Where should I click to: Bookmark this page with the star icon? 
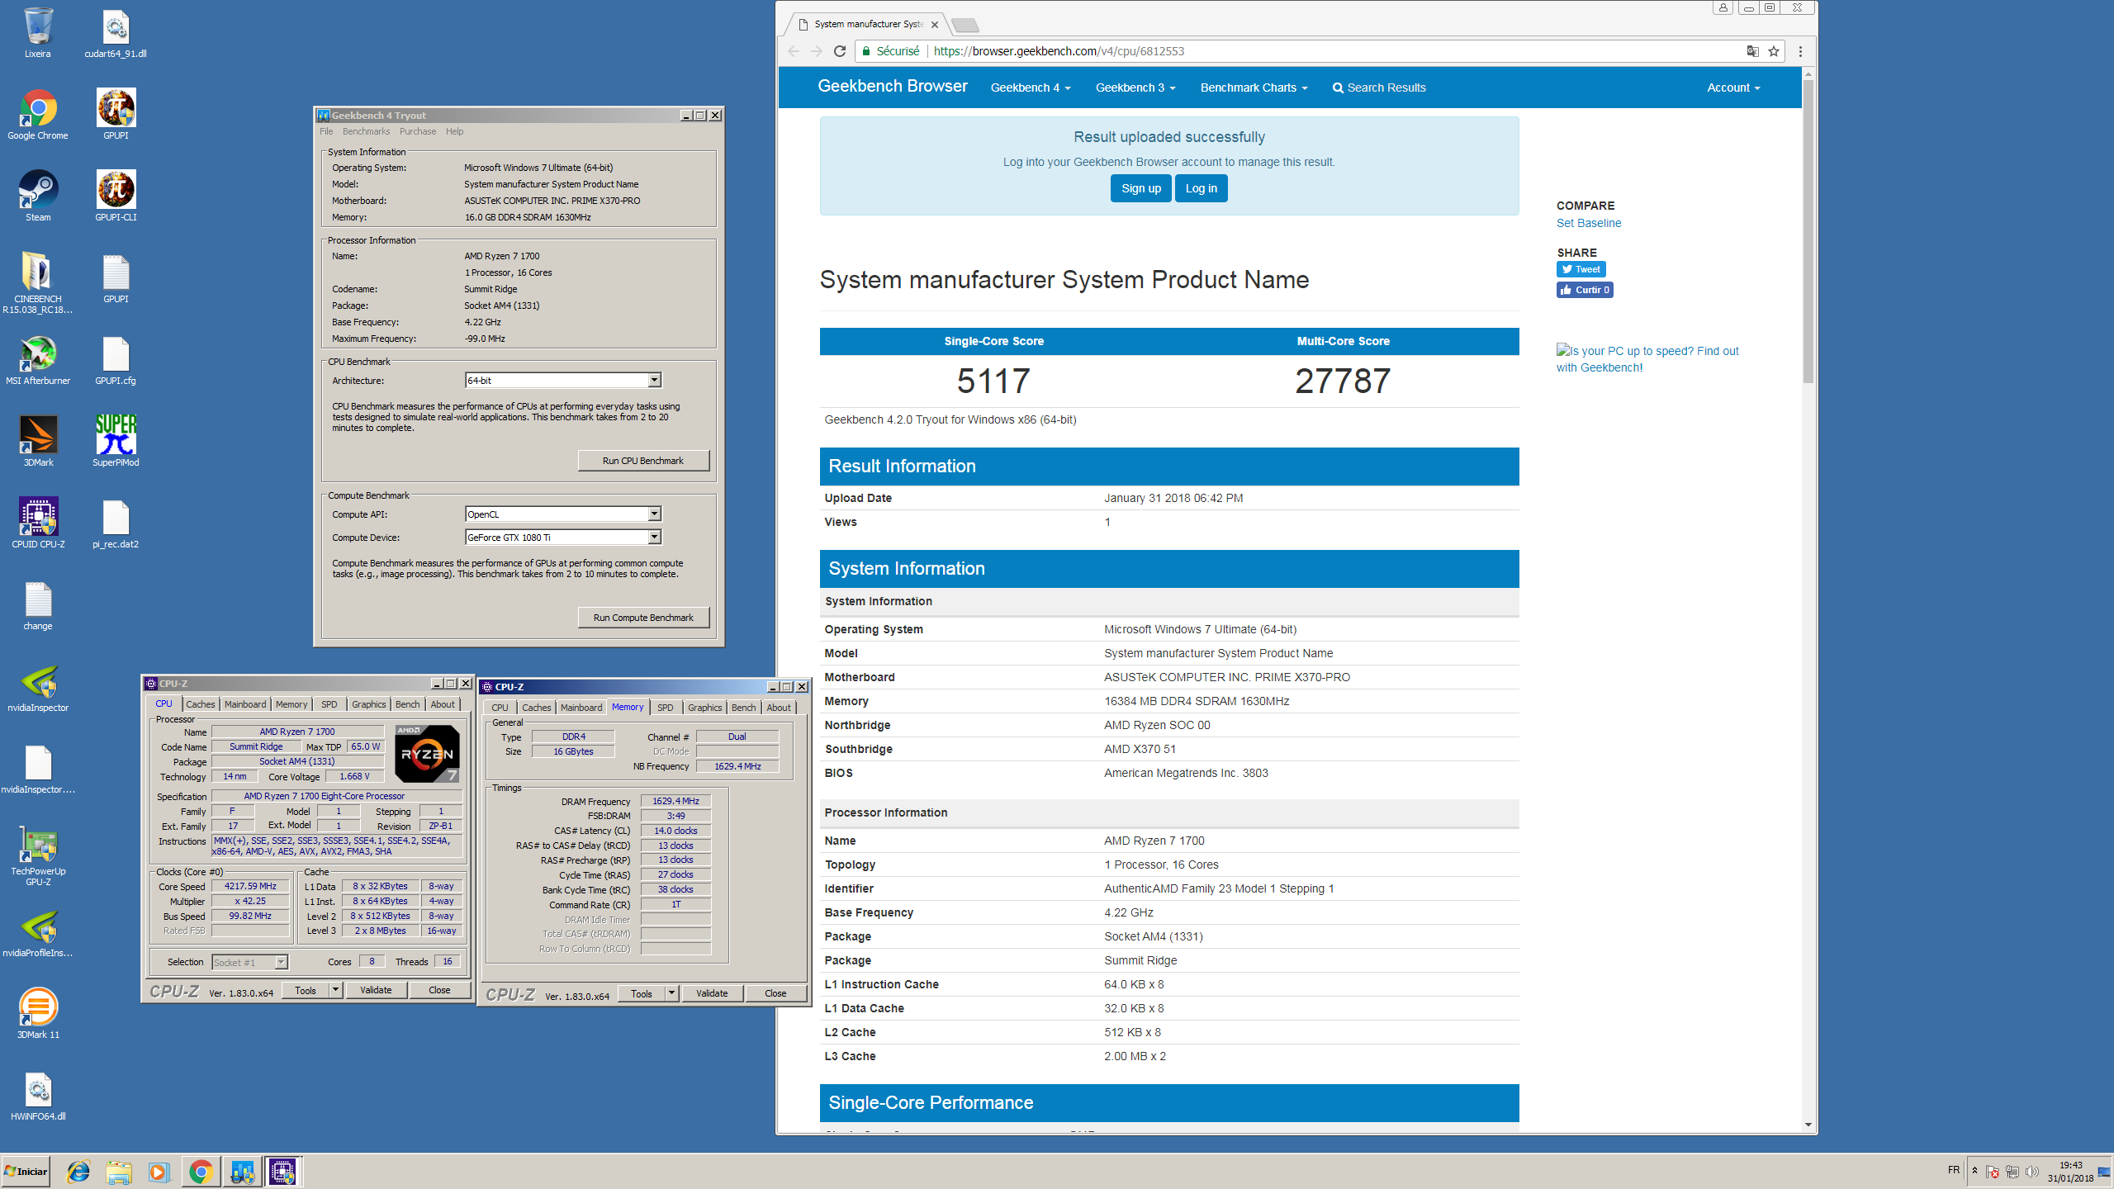click(1773, 51)
